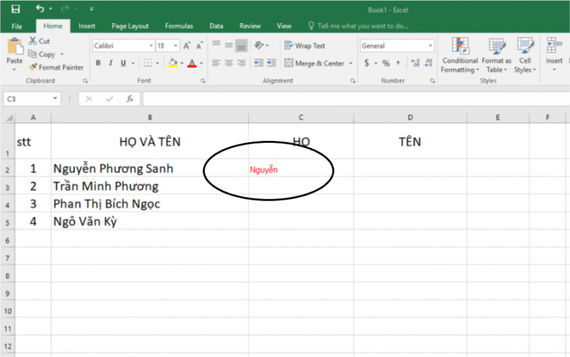This screenshot has height=357, width=570.
Task: Click Merge & Center button
Action: [315, 63]
